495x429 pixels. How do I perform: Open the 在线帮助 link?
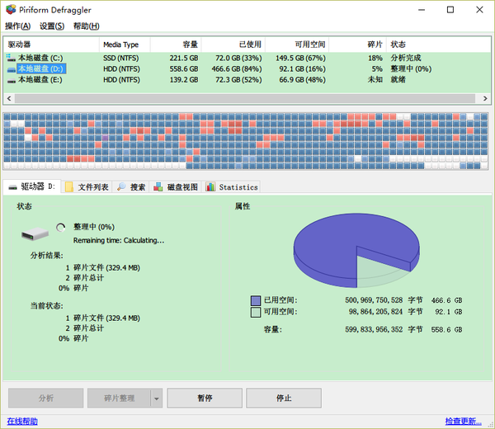click(x=22, y=421)
